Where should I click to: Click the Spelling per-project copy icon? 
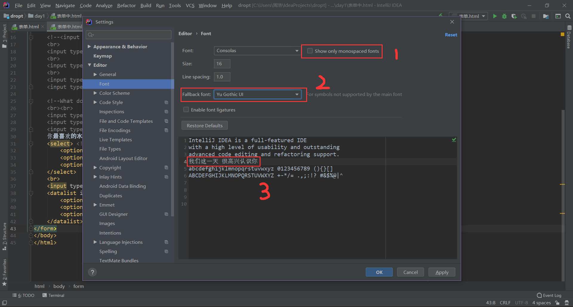pos(167,251)
